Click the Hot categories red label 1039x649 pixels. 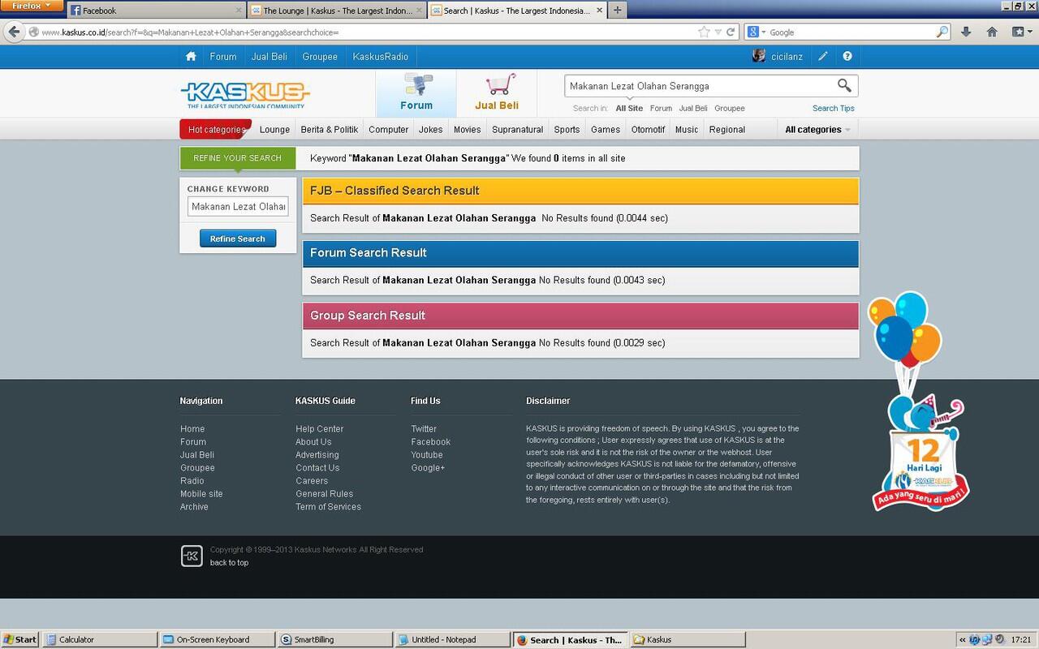(216, 130)
